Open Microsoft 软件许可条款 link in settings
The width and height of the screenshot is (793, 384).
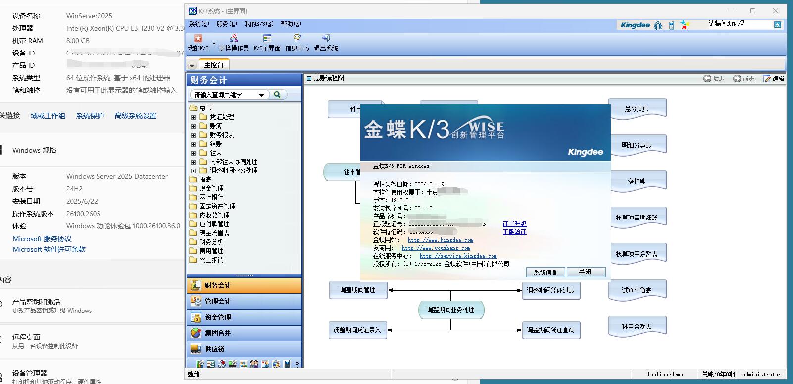(x=49, y=249)
